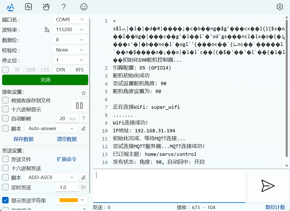The width and height of the screenshot is (290, 211).
Task: Edit the Auto-answer script with pencil icon
Action: click(x=84, y=129)
